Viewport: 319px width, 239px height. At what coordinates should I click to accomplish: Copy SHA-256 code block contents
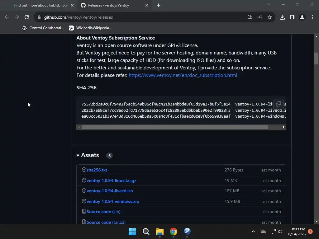278,104
